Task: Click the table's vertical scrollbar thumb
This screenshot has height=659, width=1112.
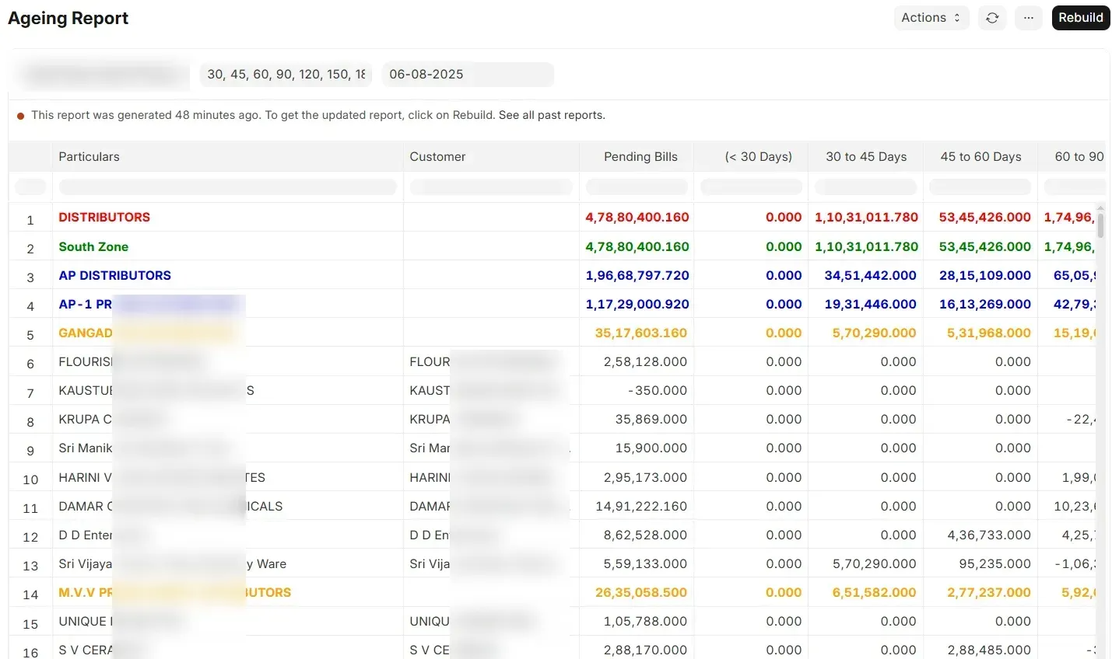Action: (1100, 225)
